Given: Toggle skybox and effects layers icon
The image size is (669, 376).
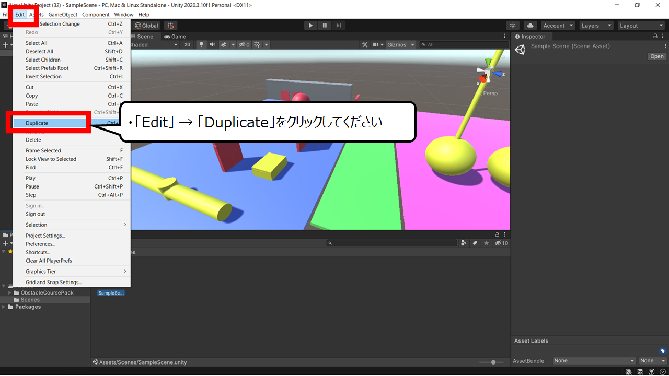Looking at the screenshot, I should click(x=224, y=45).
